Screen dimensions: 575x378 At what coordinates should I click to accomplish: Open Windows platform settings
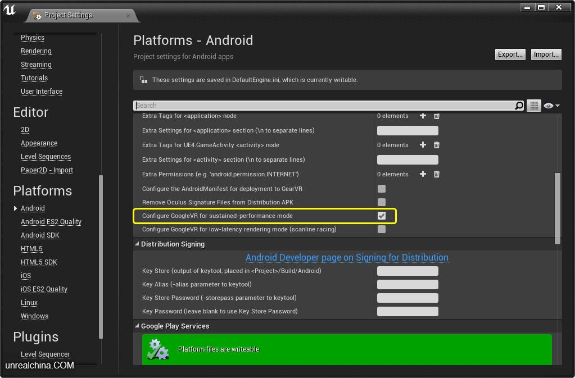pos(34,316)
